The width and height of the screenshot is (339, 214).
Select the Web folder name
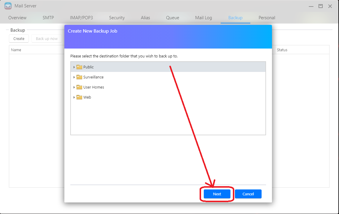(87, 97)
